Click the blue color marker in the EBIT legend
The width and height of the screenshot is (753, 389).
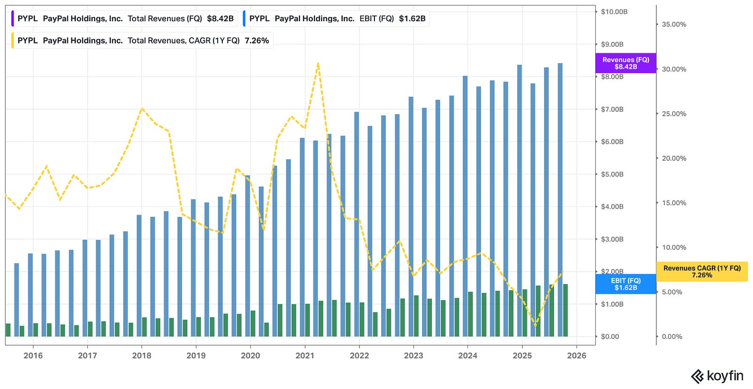pyautogui.click(x=245, y=19)
